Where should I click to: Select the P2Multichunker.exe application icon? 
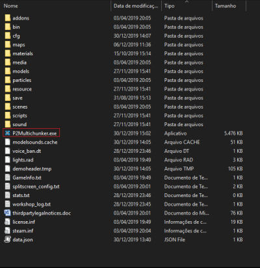click(x=8, y=133)
